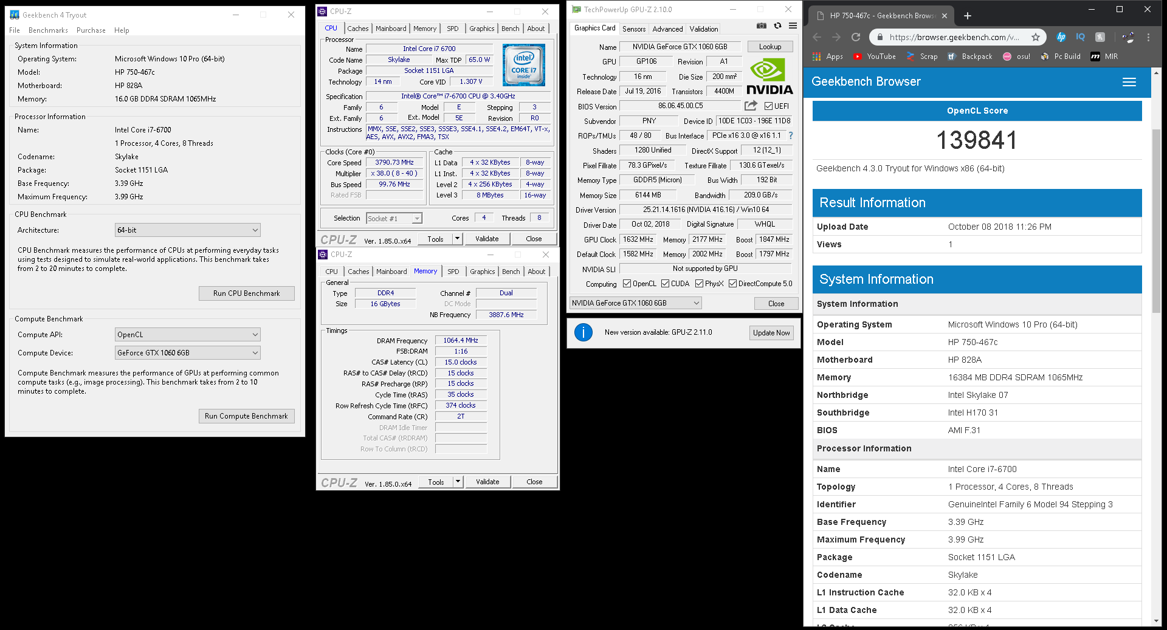1167x630 pixels.
Task: Click Validate in the upper CPU-Z window
Action: 487,239
